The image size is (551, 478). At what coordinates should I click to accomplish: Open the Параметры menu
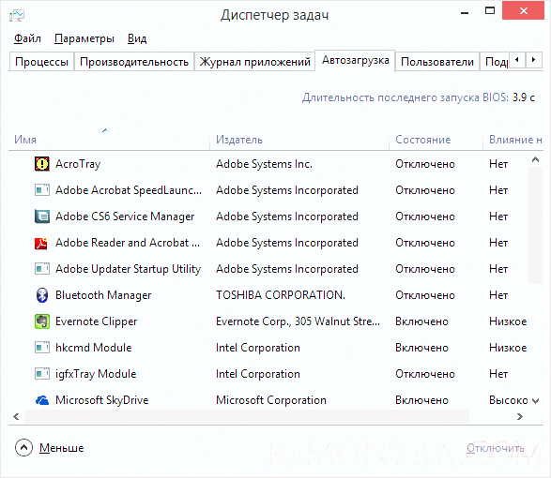click(84, 38)
